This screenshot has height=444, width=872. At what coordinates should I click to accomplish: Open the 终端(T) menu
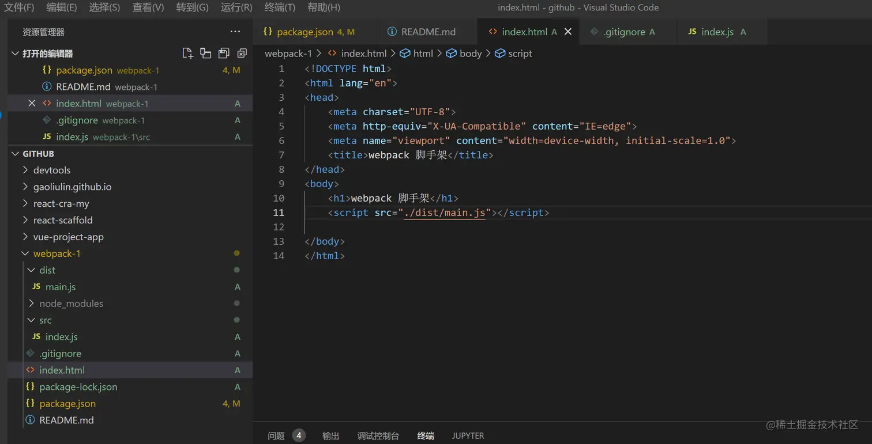[x=280, y=7]
